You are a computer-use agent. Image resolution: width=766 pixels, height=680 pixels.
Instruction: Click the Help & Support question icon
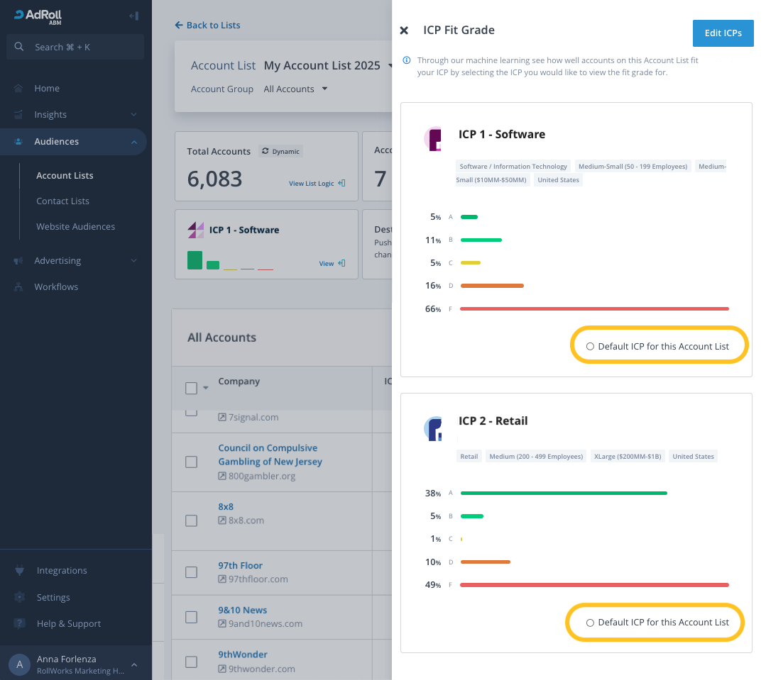(x=19, y=624)
